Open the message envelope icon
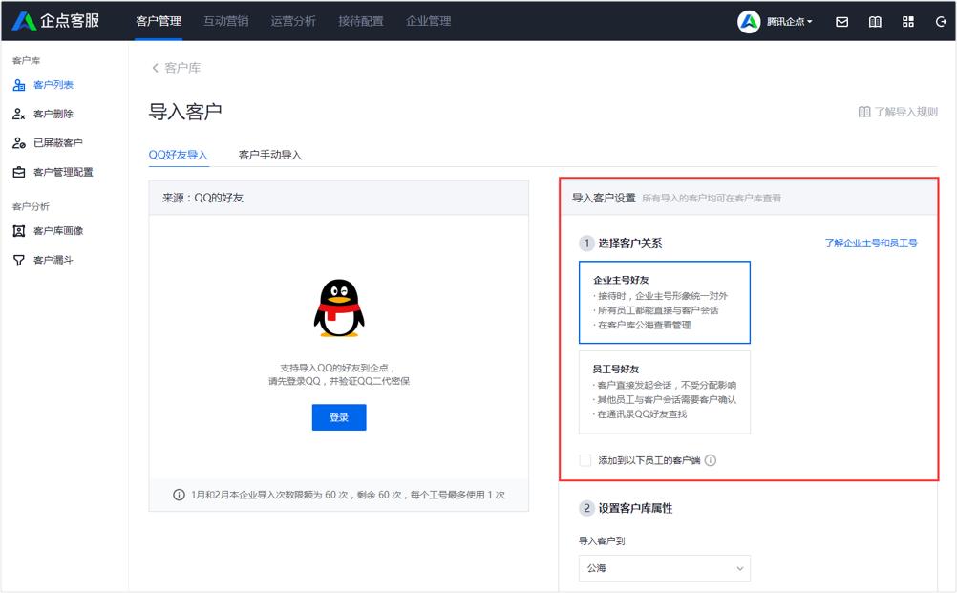The image size is (957, 593). [840, 21]
